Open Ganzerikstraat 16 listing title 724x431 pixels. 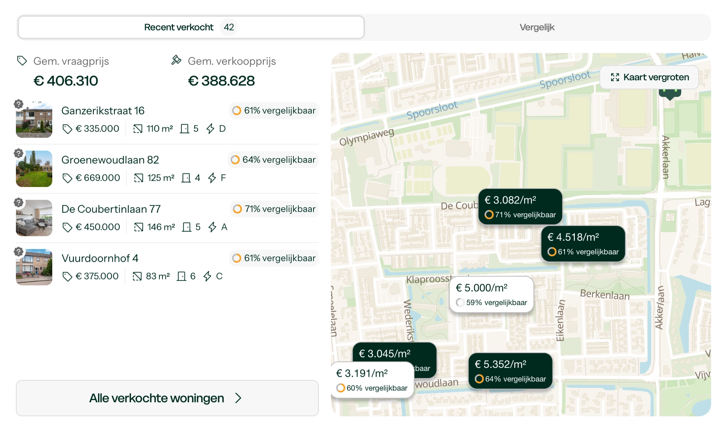point(103,110)
